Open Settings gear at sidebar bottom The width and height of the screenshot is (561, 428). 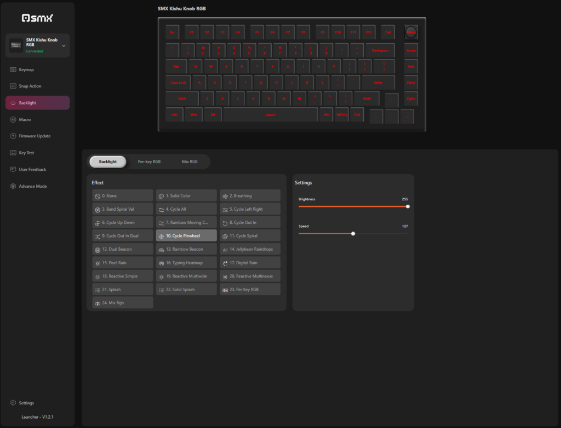coord(13,403)
